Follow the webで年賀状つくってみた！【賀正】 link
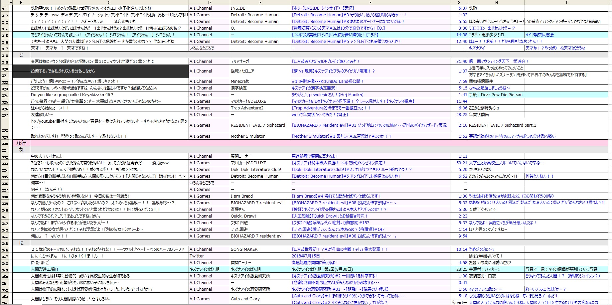The image size is (612, 305). pyautogui.click(x=320, y=114)
